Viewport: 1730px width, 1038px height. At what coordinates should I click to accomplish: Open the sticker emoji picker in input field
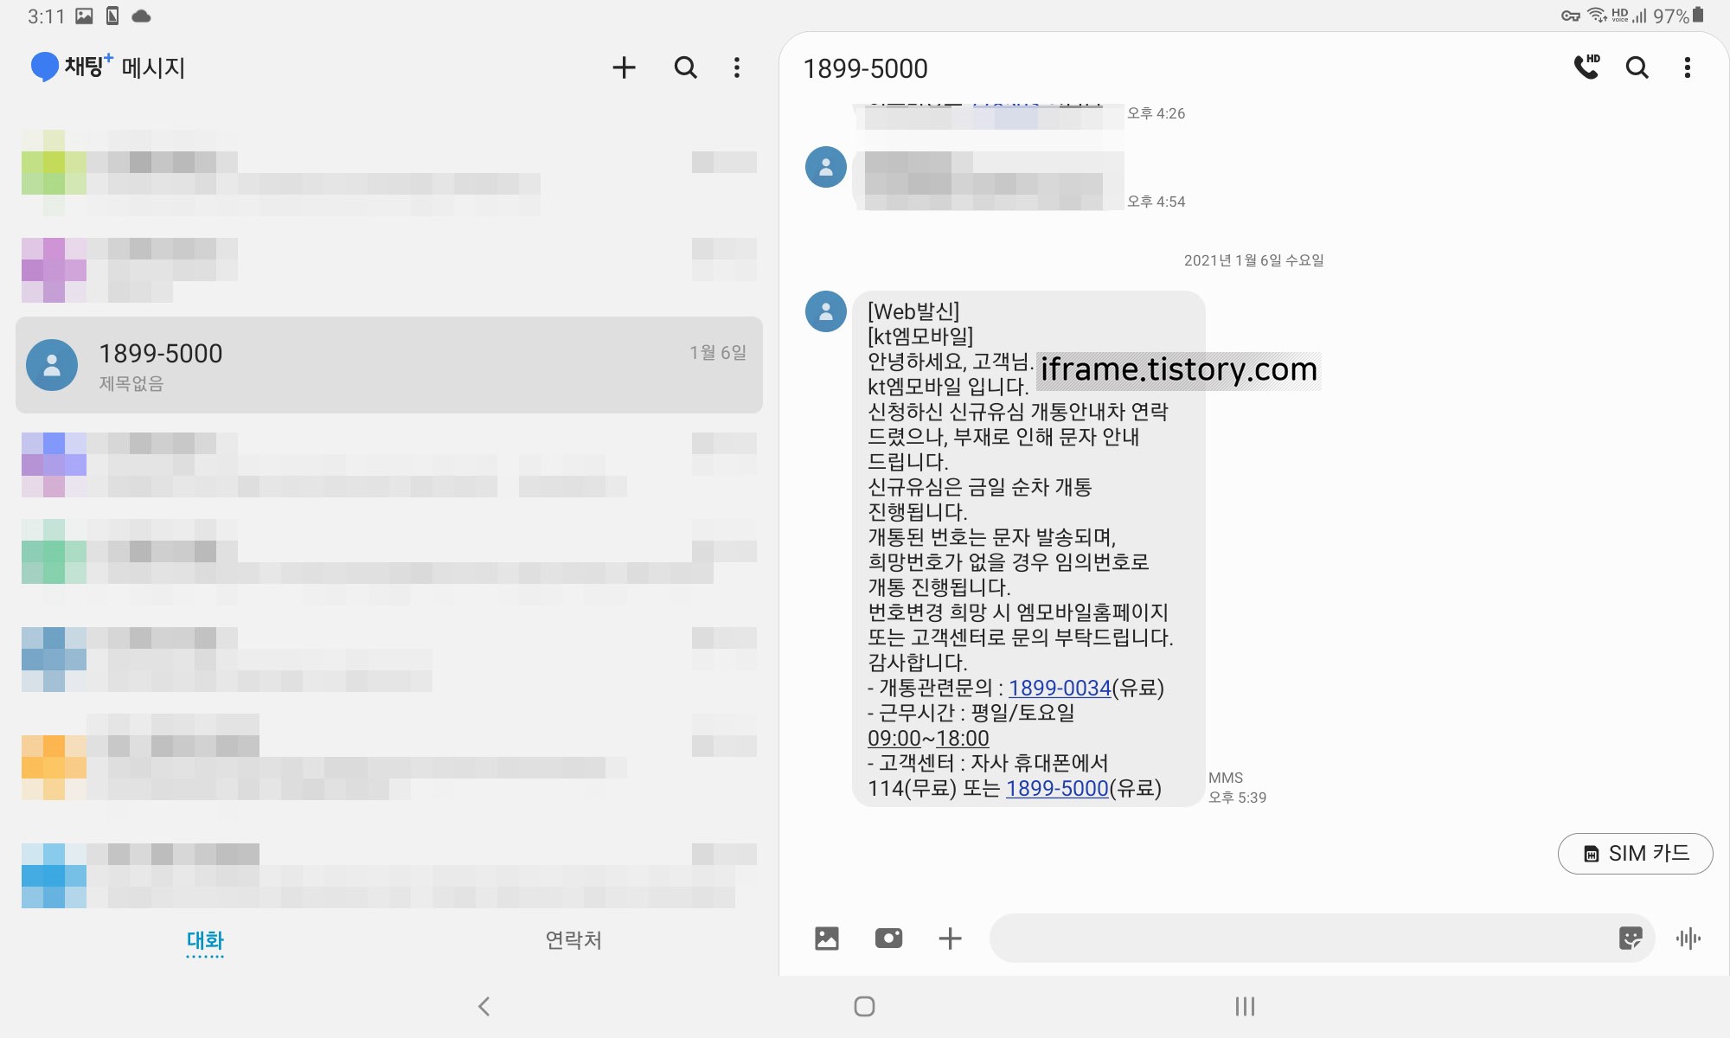[x=1630, y=939]
